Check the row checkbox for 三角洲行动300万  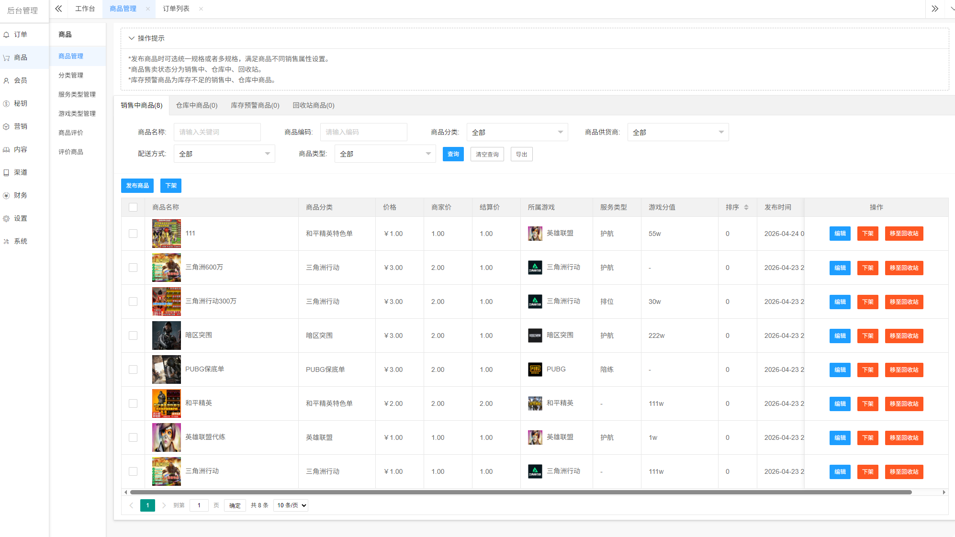point(133,302)
